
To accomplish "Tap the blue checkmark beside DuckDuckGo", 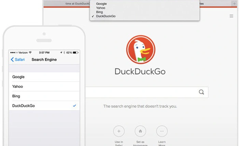I will coord(74,106).
